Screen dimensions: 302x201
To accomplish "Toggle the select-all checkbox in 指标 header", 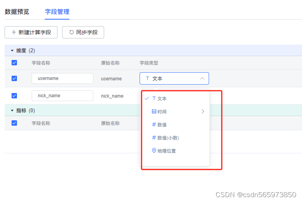I will click(x=14, y=123).
